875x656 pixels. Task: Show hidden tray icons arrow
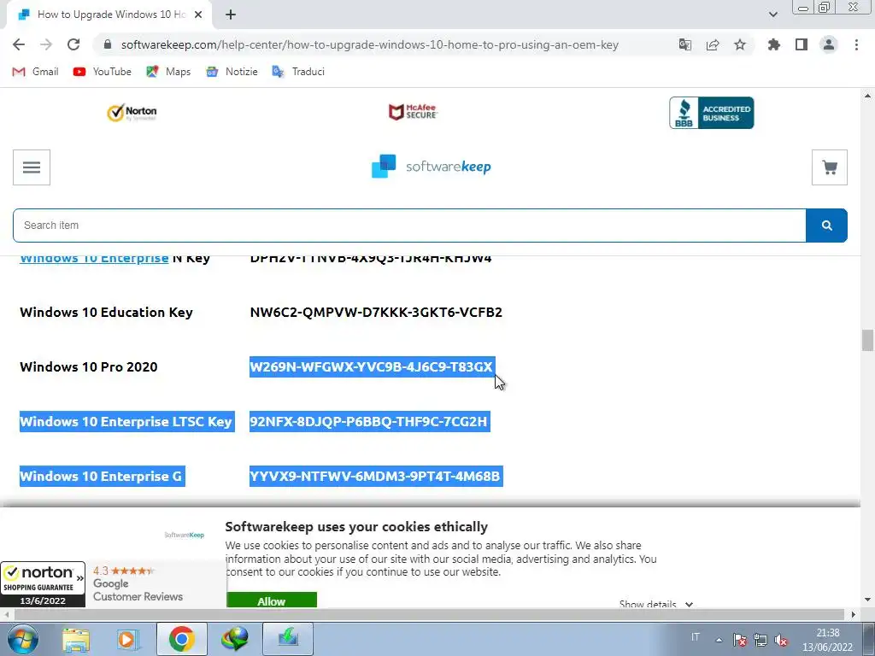[x=719, y=640]
